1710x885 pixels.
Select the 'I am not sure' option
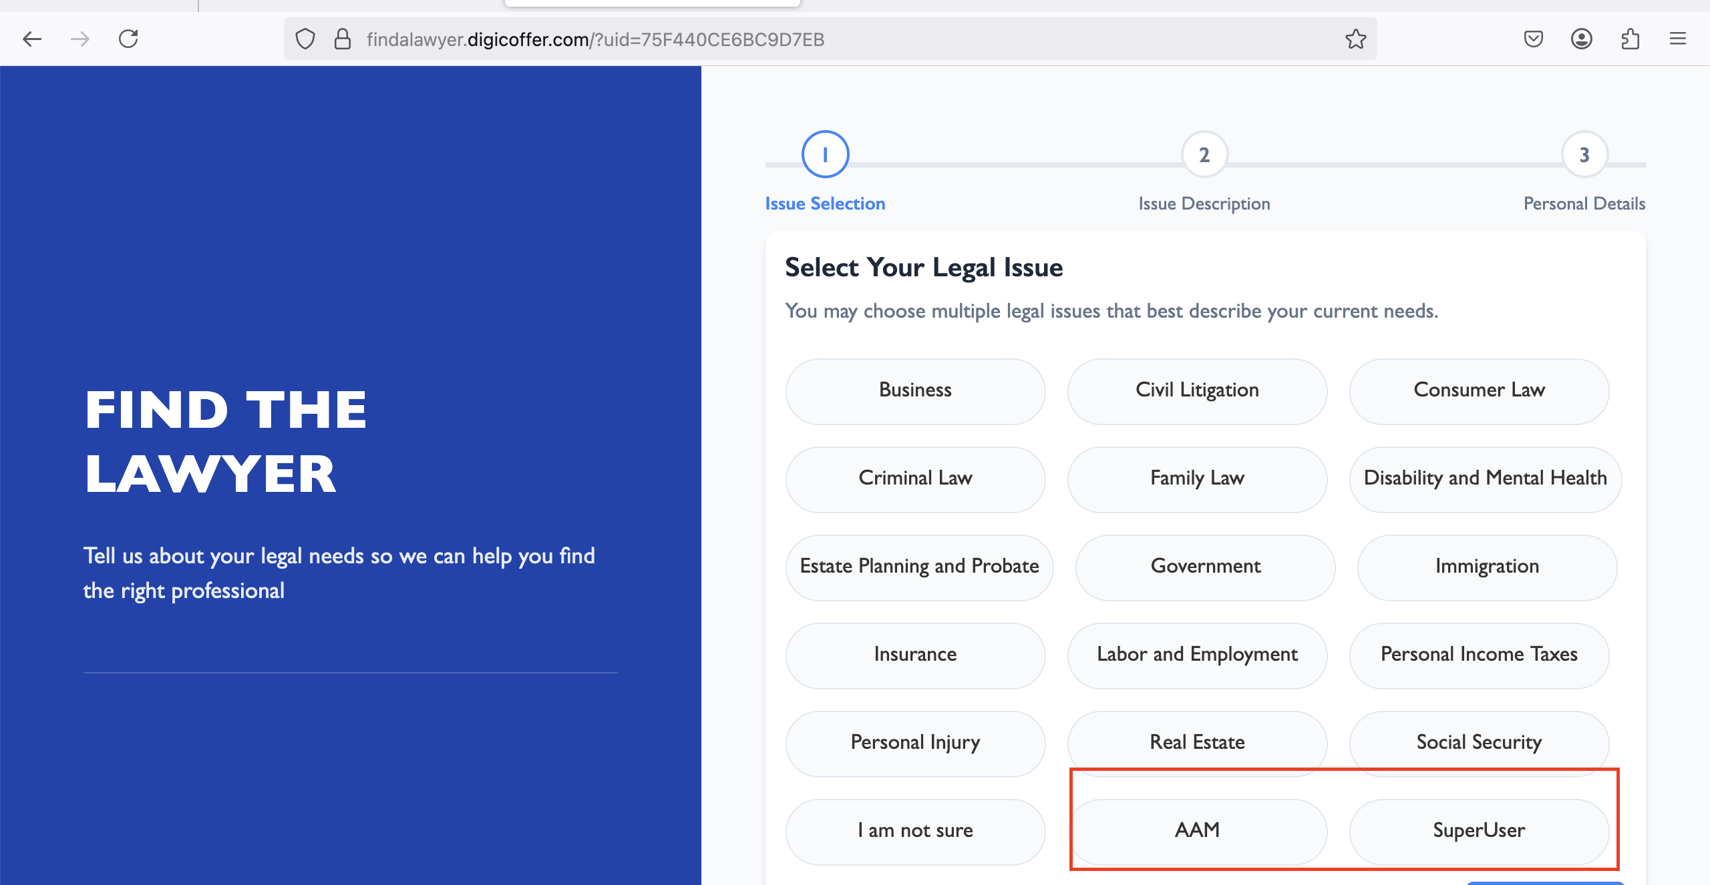(x=915, y=832)
